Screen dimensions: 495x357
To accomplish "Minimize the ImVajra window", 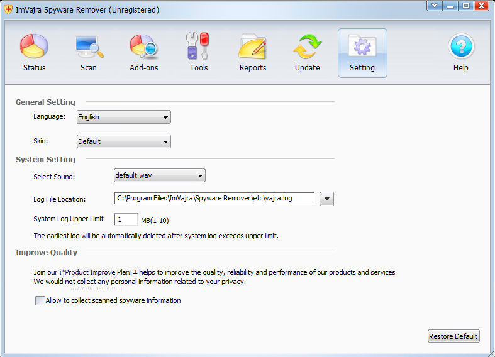I will click(450, 6).
